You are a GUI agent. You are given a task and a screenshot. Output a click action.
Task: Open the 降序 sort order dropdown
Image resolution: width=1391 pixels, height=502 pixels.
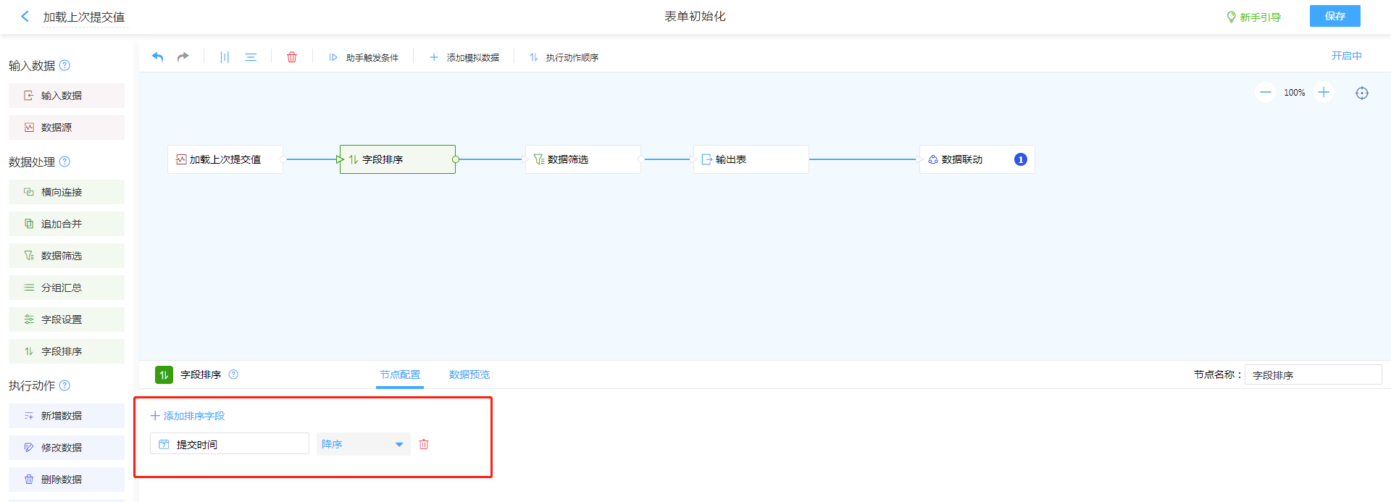pyautogui.click(x=363, y=444)
